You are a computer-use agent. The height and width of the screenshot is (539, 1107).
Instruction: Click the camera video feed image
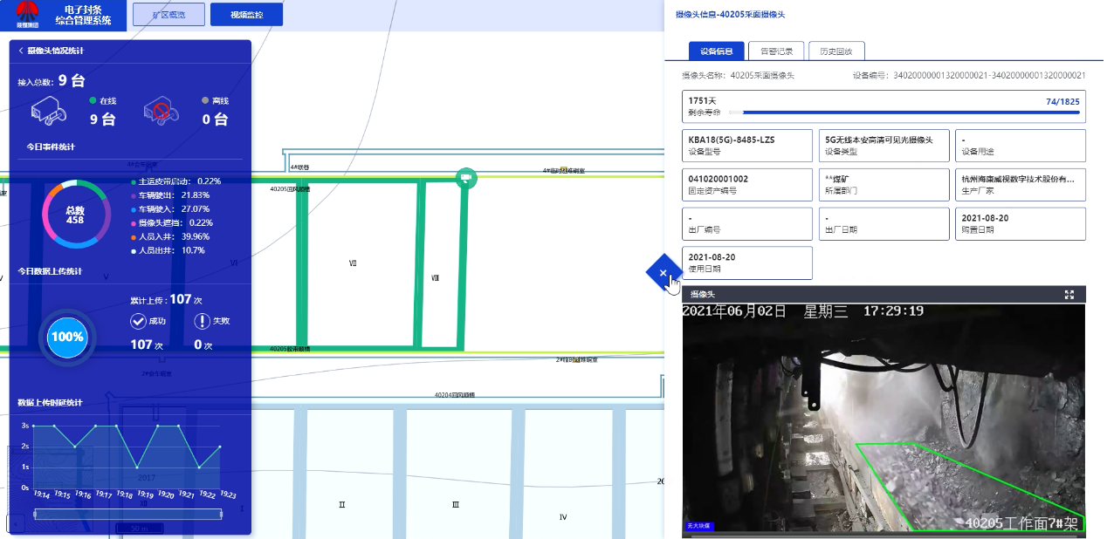coord(884,419)
